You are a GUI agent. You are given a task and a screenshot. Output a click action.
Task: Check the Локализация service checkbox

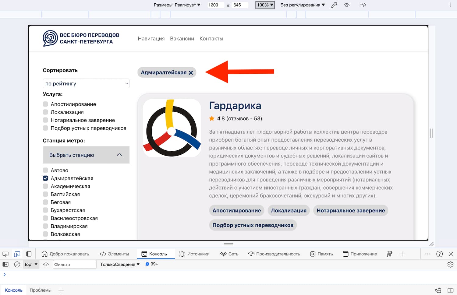(x=45, y=112)
